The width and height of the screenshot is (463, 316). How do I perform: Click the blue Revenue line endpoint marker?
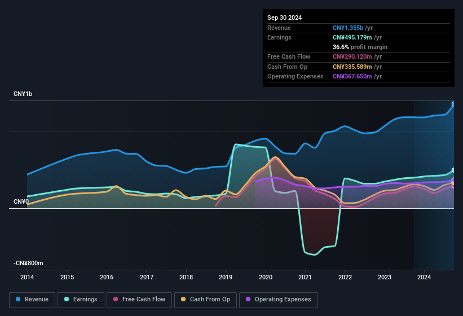(453, 104)
